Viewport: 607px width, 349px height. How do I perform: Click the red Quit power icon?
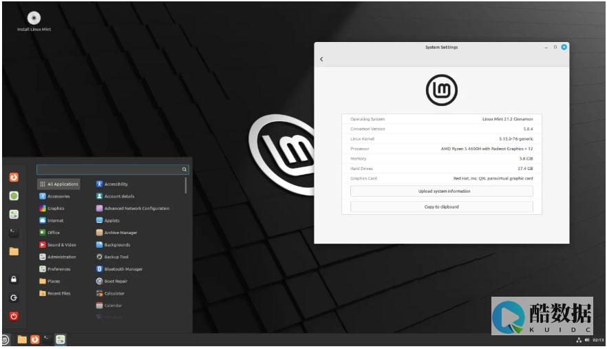[14, 317]
